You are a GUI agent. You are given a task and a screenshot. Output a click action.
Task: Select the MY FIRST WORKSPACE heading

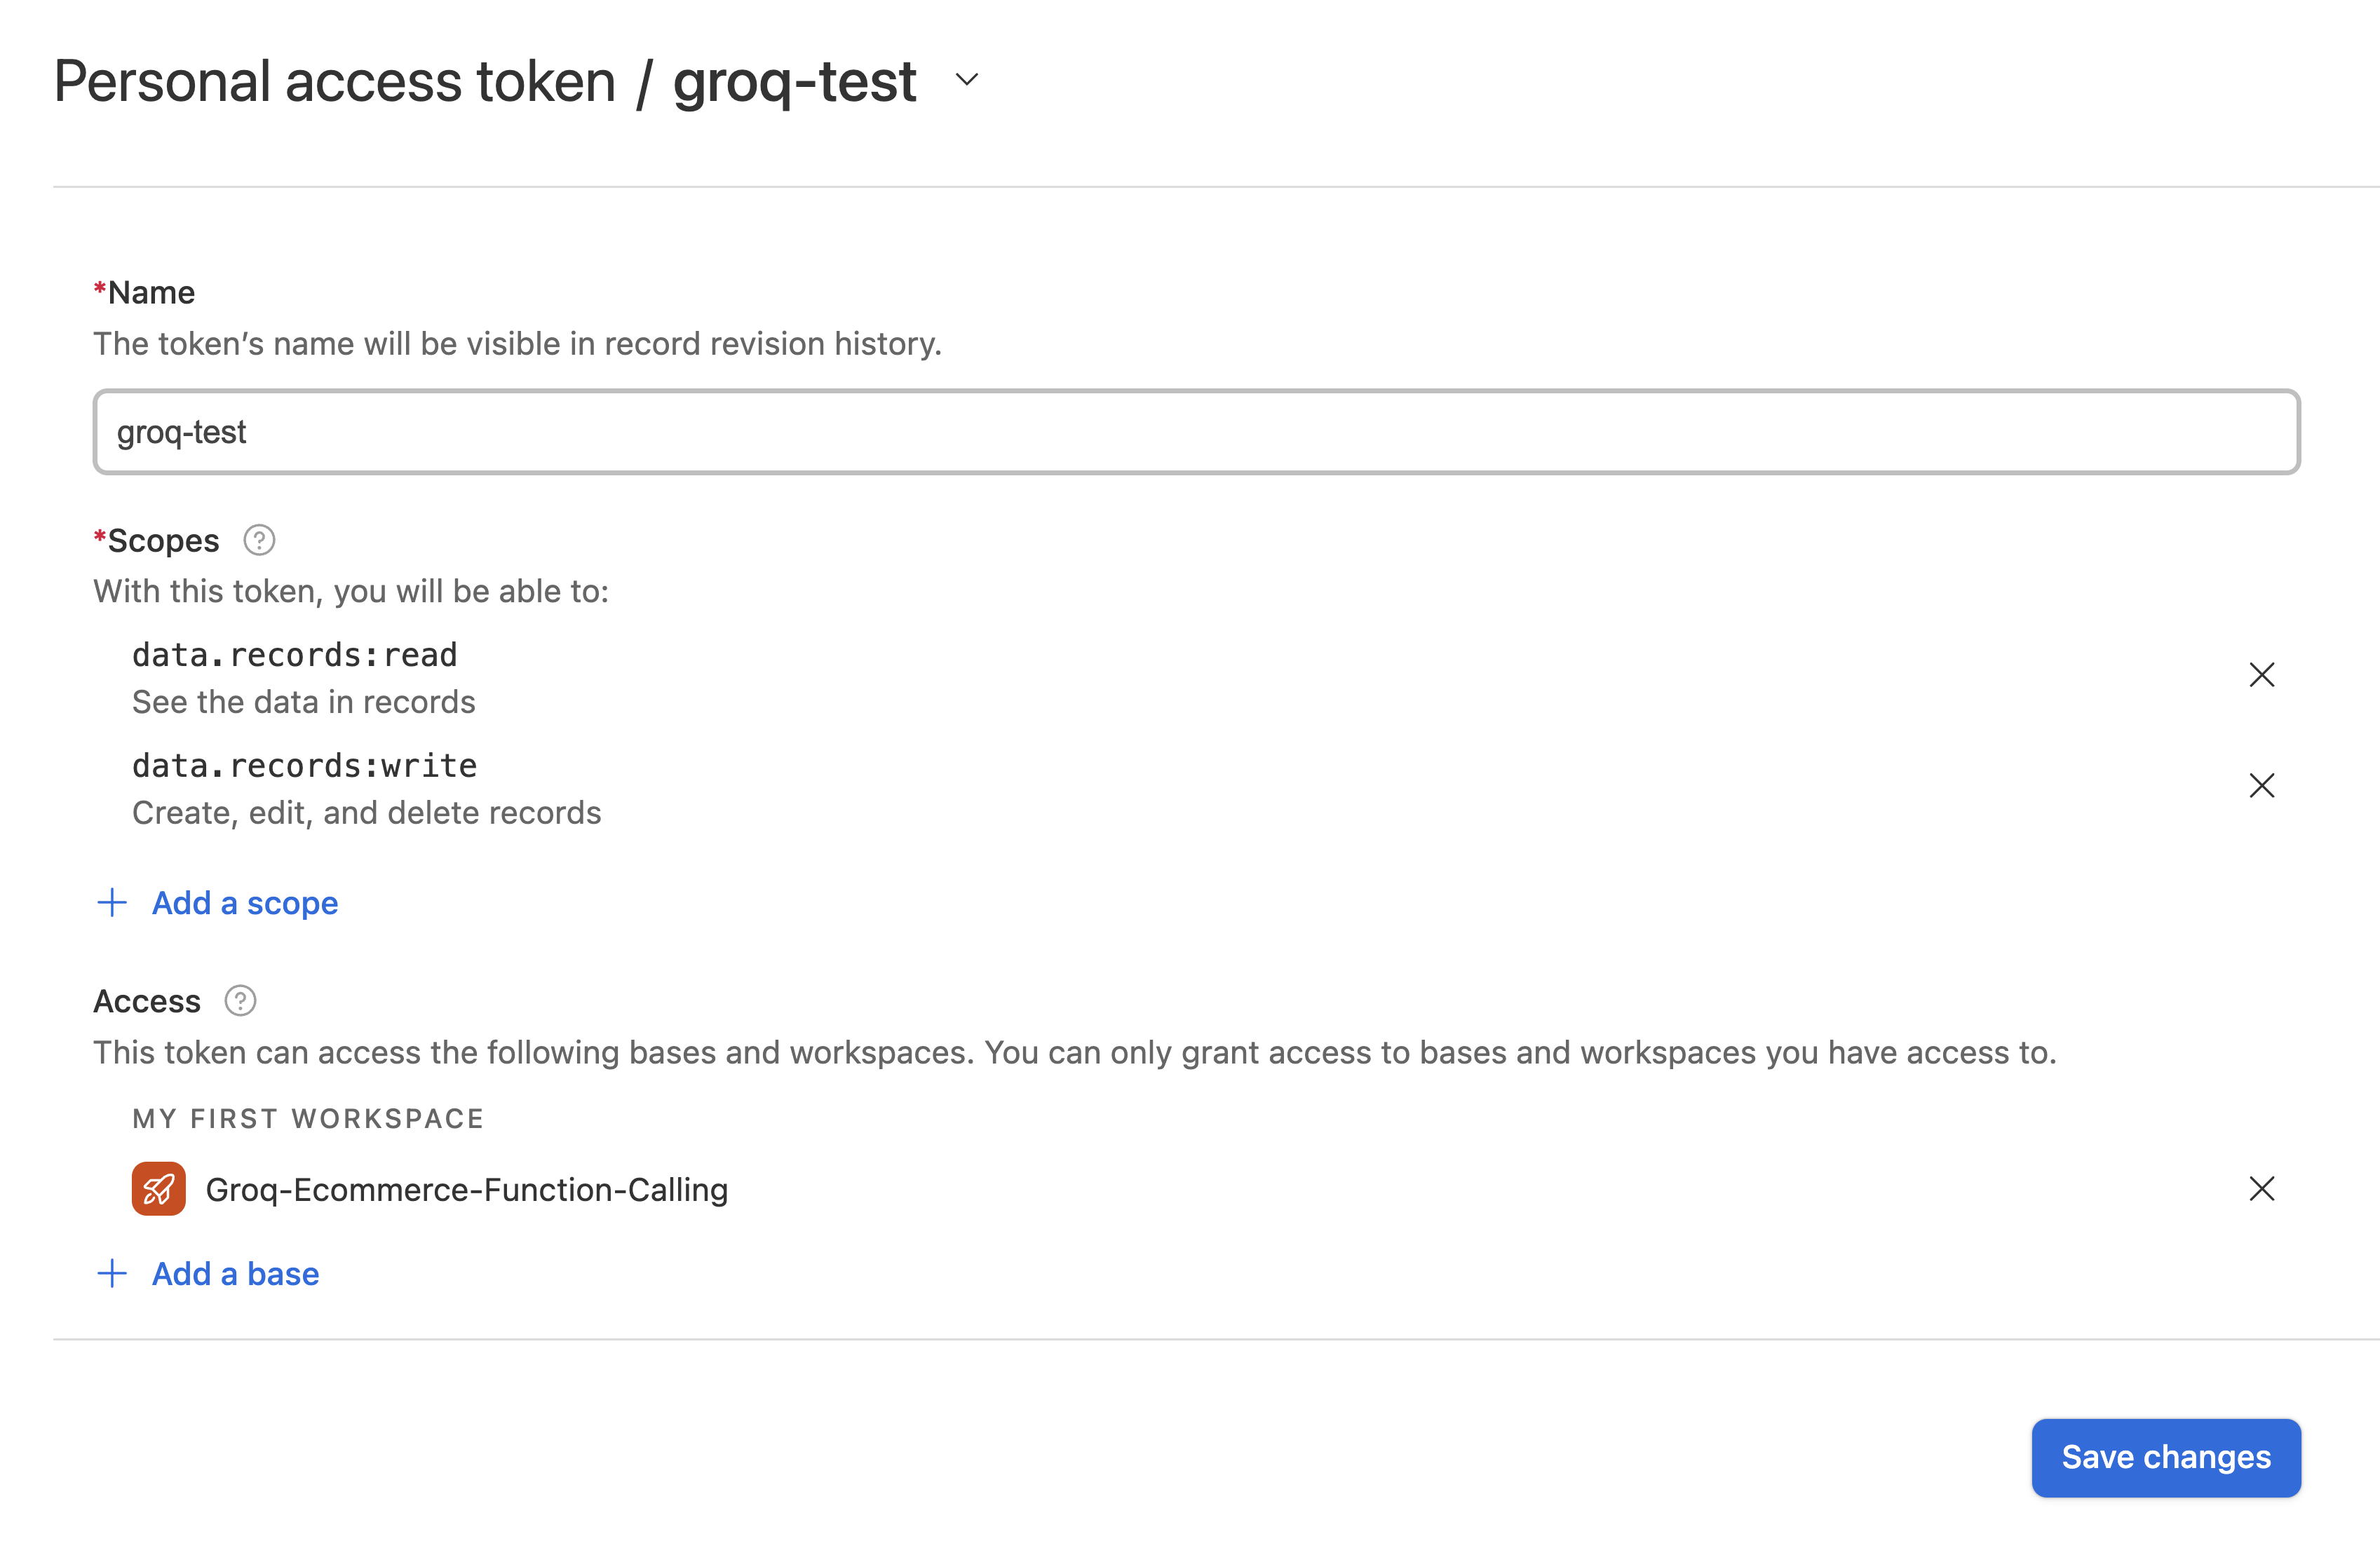point(307,1118)
